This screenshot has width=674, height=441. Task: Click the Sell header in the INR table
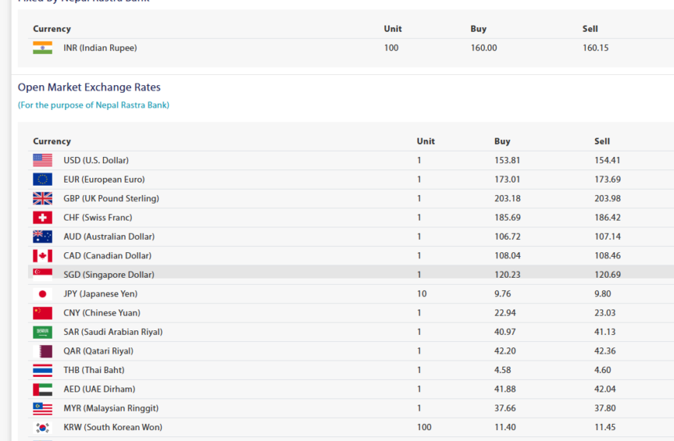click(590, 29)
